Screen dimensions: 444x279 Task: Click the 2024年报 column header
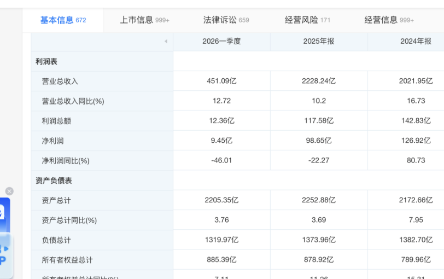[416, 42]
